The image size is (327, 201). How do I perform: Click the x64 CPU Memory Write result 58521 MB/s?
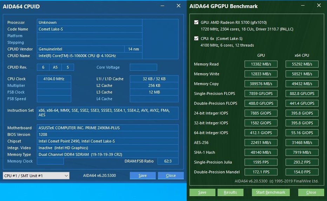(302, 74)
